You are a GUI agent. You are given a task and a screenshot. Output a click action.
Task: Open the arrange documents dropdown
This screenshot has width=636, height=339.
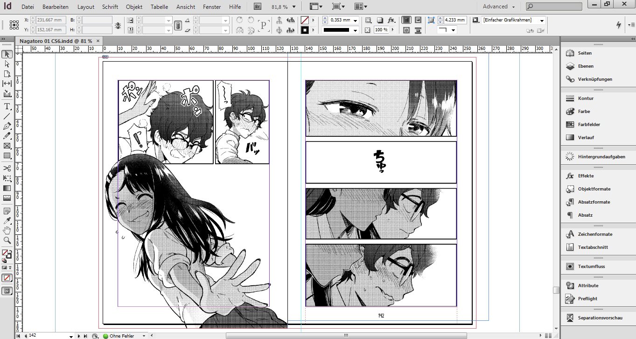coord(361,7)
